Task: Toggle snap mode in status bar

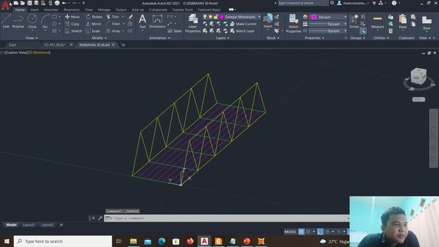Action: click(308, 232)
